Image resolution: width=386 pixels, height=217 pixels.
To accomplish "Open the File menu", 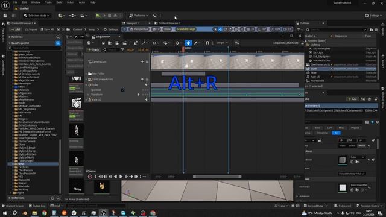I will pyautogui.click(x=15, y=2).
